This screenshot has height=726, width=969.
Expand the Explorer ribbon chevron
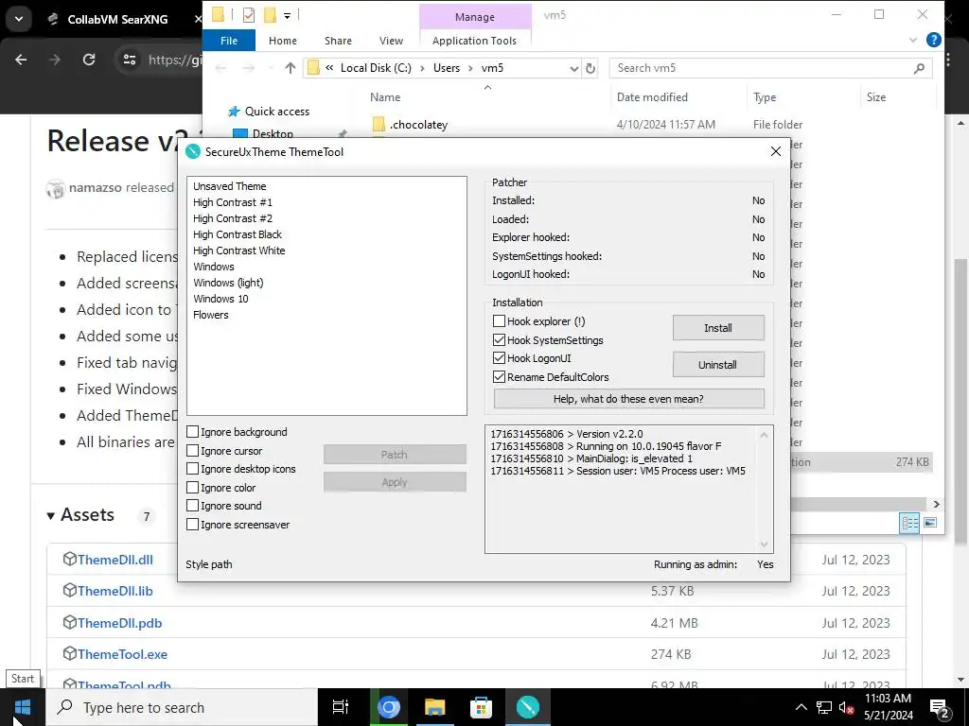click(913, 40)
